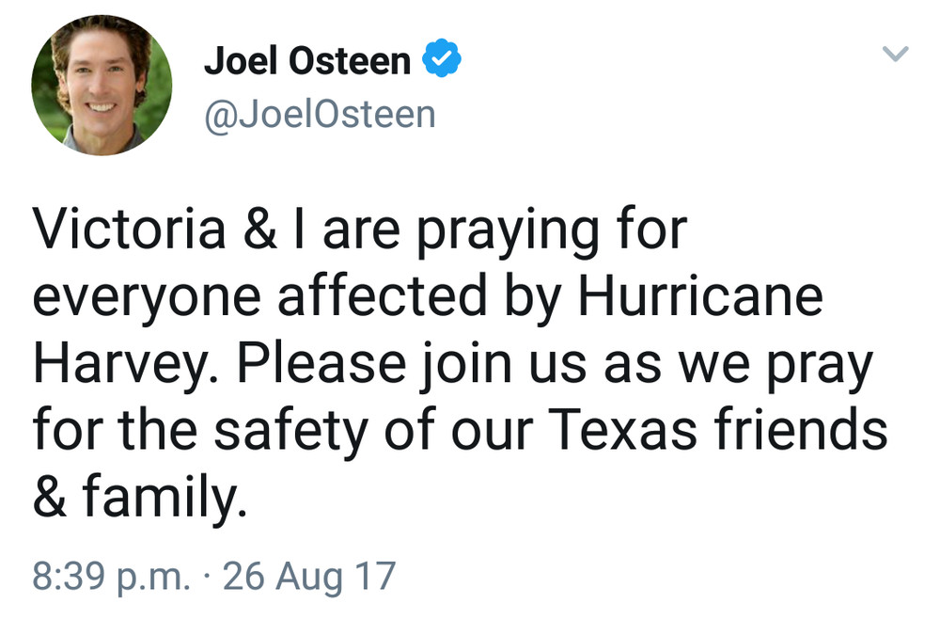Click the word "affected" in the tweet

coord(384,295)
